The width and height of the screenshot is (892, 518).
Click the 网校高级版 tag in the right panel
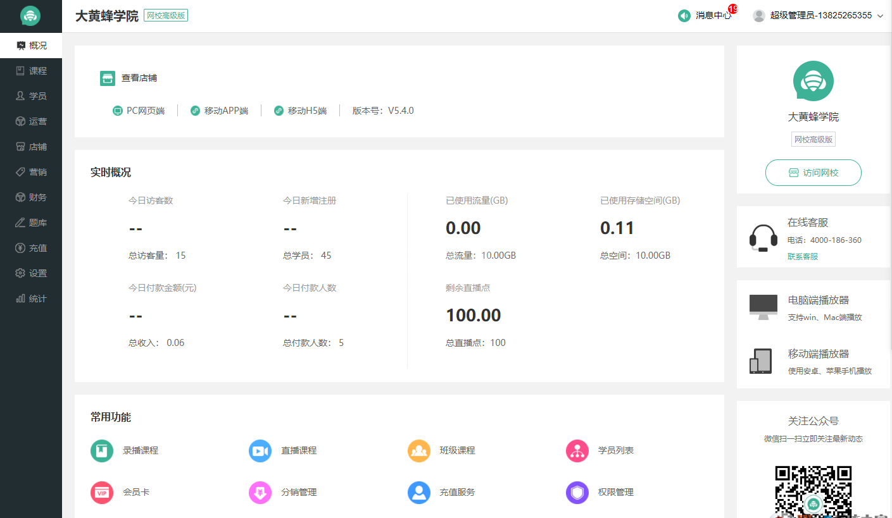(813, 139)
